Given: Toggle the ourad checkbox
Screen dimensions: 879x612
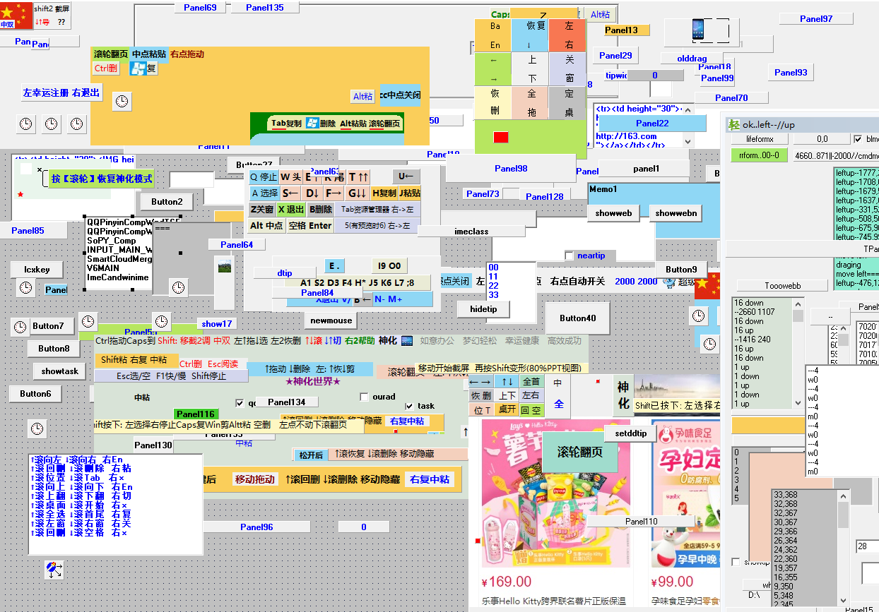Looking at the screenshot, I should point(365,397).
